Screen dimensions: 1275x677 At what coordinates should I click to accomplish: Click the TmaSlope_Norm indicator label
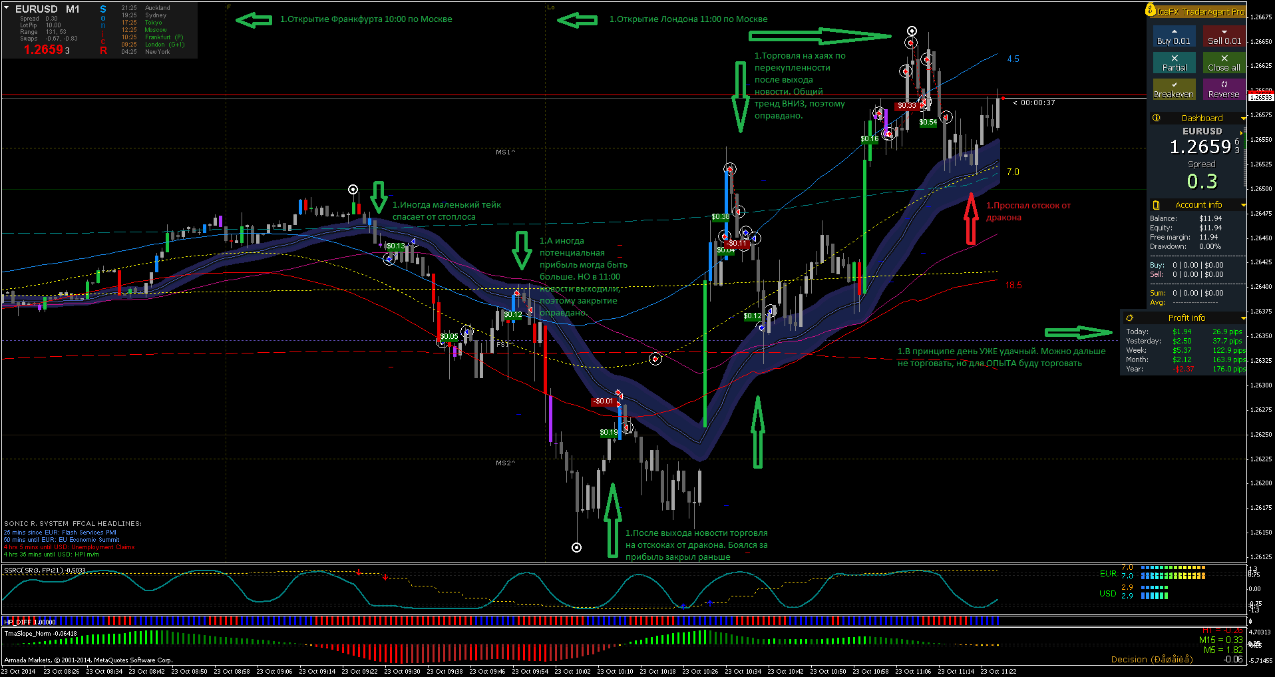coord(41,633)
